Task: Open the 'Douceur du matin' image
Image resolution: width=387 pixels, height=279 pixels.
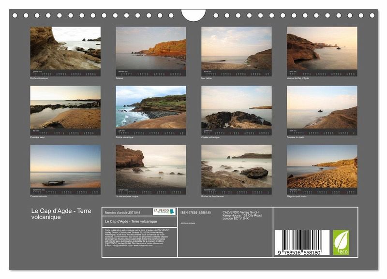Action: tap(322, 107)
